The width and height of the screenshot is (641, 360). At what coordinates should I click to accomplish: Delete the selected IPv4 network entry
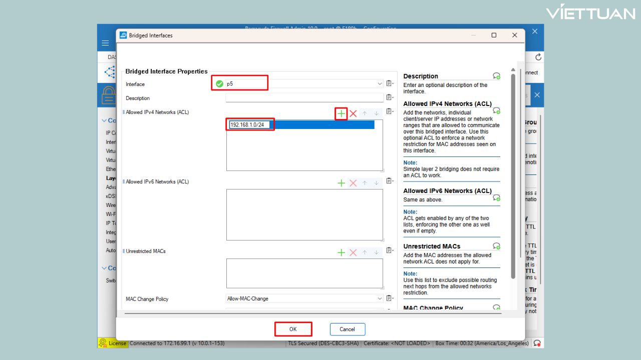point(353,114)
